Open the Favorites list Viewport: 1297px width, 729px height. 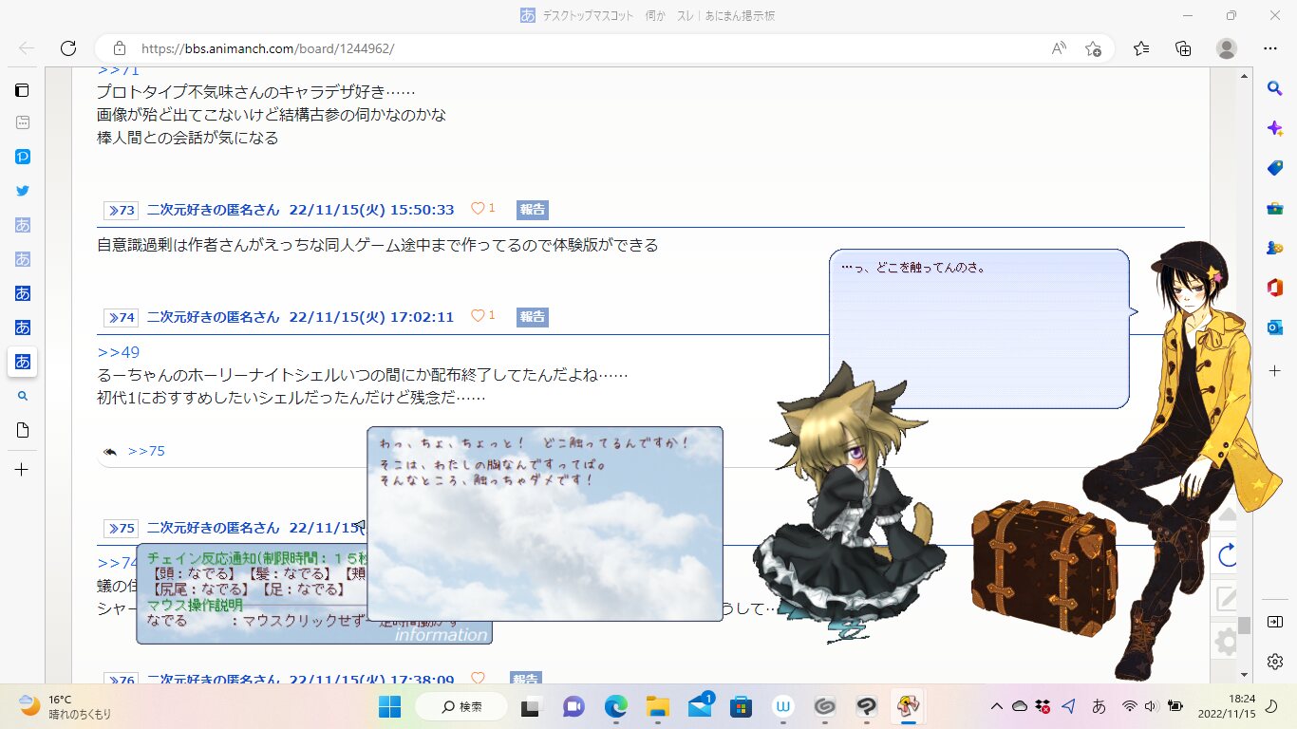[x=1141, y=48]
